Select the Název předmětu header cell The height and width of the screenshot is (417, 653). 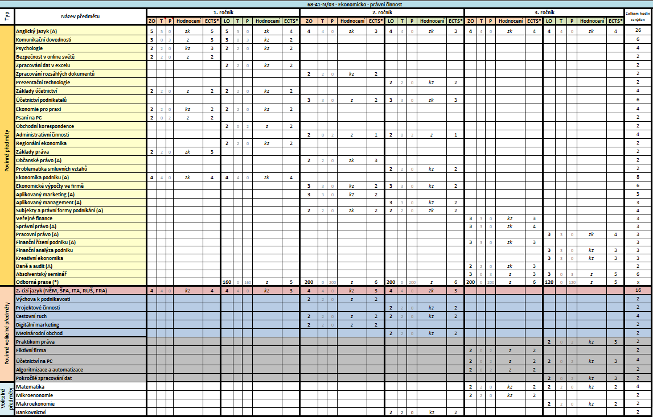[80, 16]
